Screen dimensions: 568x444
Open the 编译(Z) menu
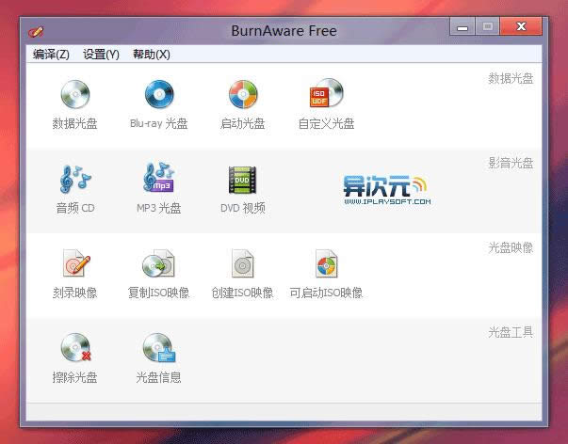click(51, 55)
